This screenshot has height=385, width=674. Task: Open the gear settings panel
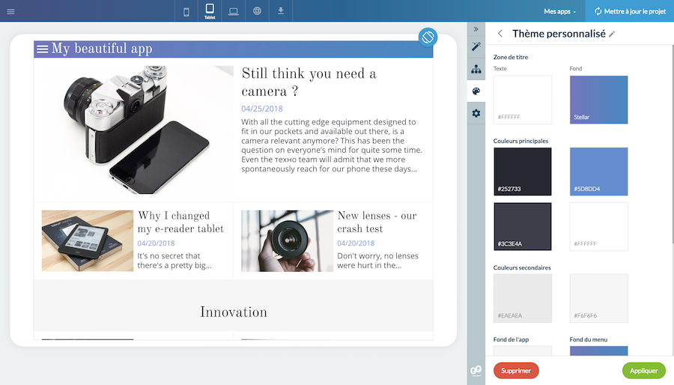pyautogui.click(x=476, y=113)
